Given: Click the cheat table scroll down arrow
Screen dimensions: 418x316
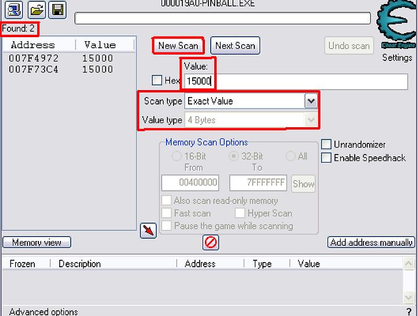Looking at the screenshot, I should pos(409,297).
